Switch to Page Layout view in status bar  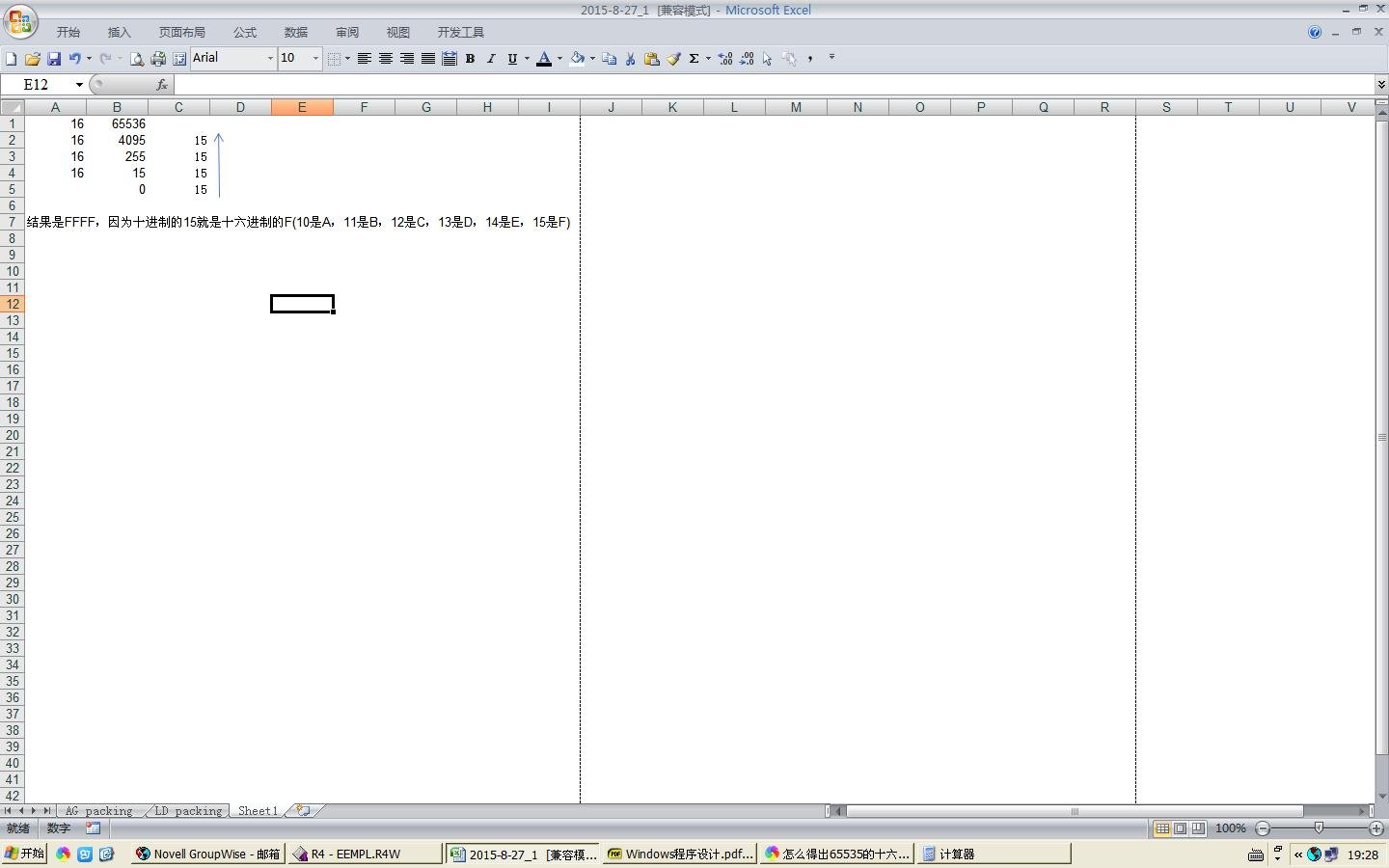(x=1181, y=828)
